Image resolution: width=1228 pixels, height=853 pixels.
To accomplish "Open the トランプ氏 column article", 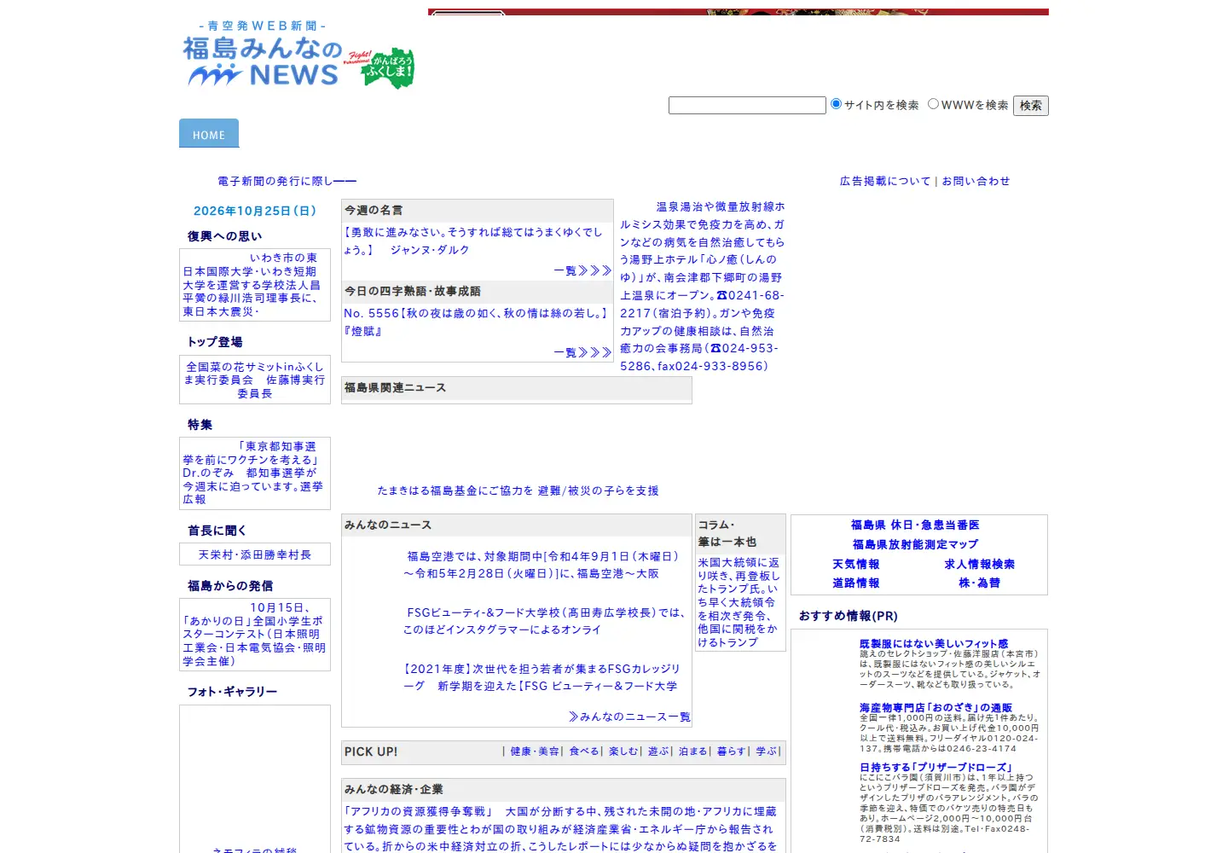I will [x=739, y=602].
